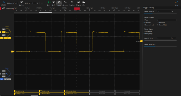Click the Measure9 empty slot
This screenshot has height=96, width=181.
pyautogui.click(x=127, y=94)
